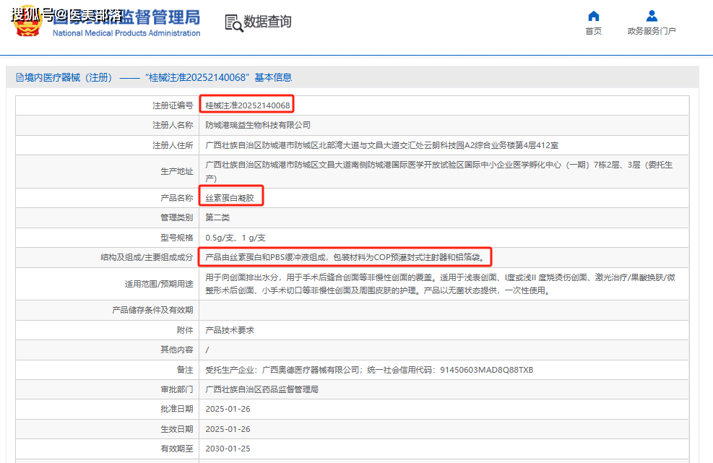Click approval department 广西壮族自治区药品监督管理局

click(262, 389)
